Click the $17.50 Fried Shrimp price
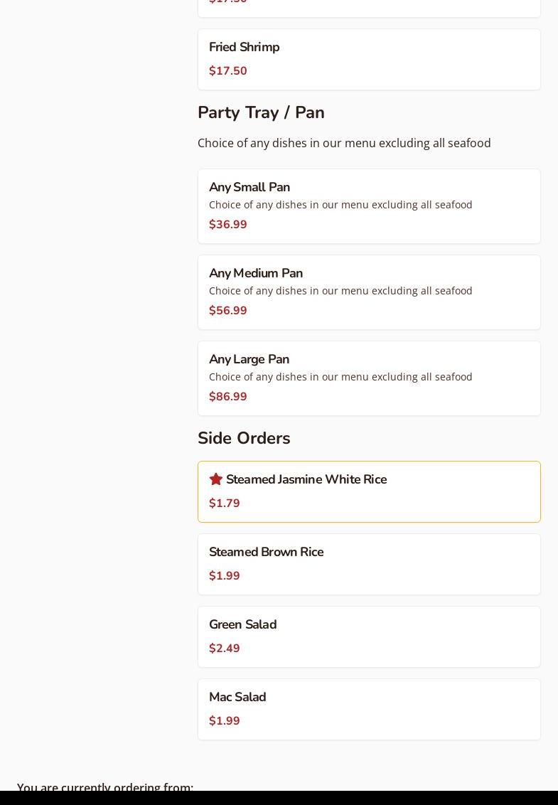This screenshot has width=558, height=805. 228,71
